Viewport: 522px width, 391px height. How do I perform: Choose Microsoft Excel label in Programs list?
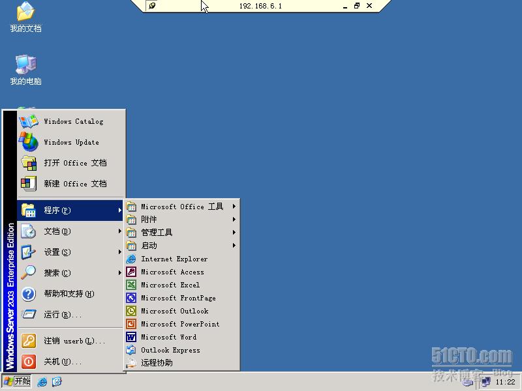click(x=170, y=285)
